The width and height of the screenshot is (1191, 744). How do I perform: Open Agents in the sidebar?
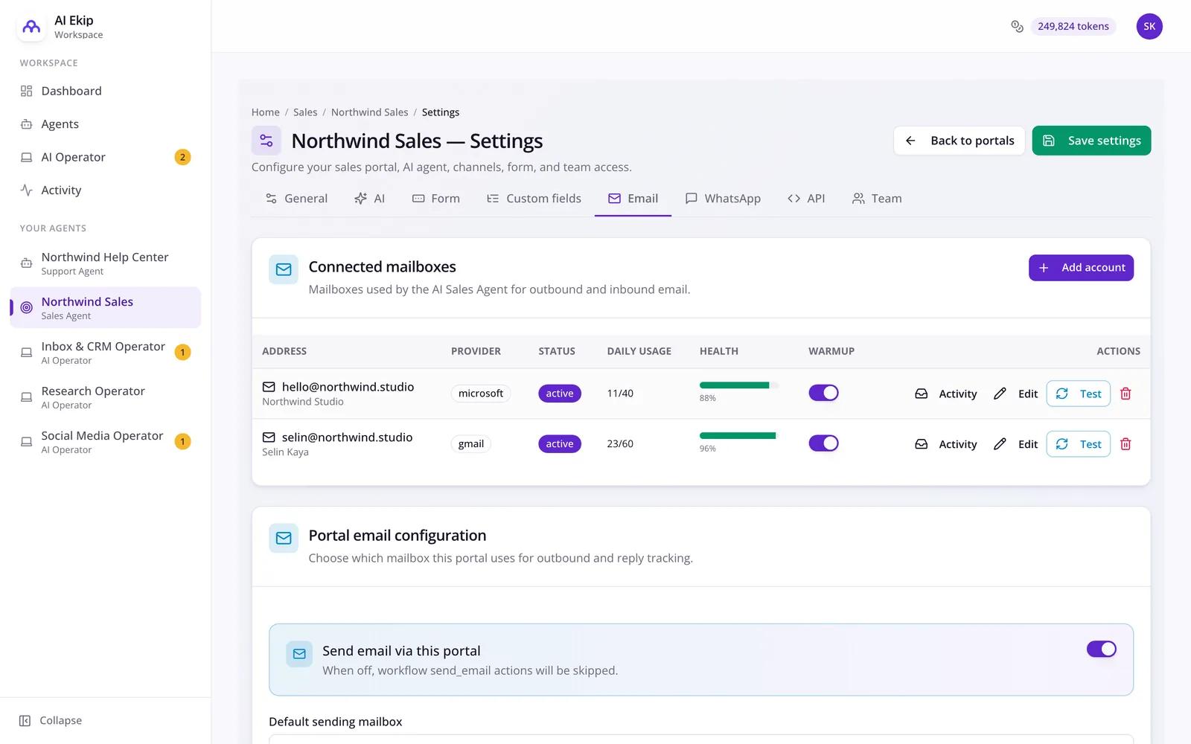tap(105, 124)
